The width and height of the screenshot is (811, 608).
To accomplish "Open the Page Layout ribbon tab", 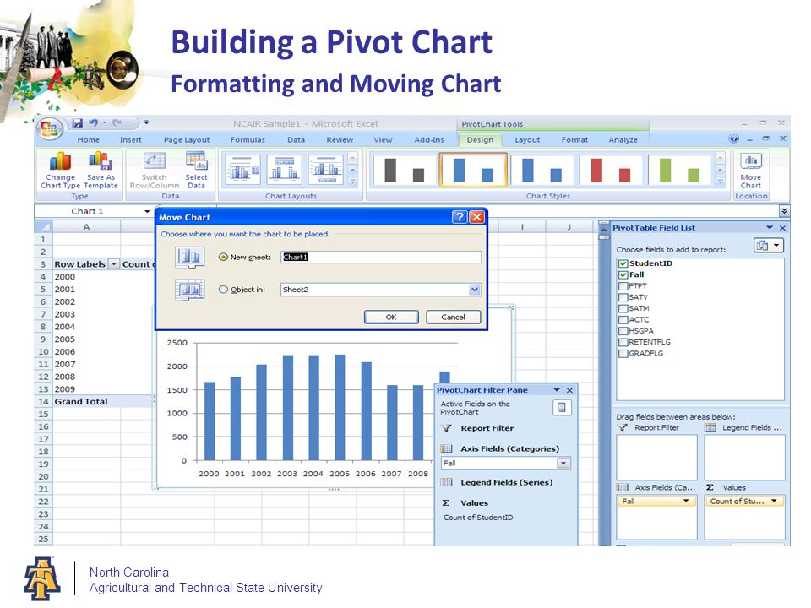I will click(187, 139).
